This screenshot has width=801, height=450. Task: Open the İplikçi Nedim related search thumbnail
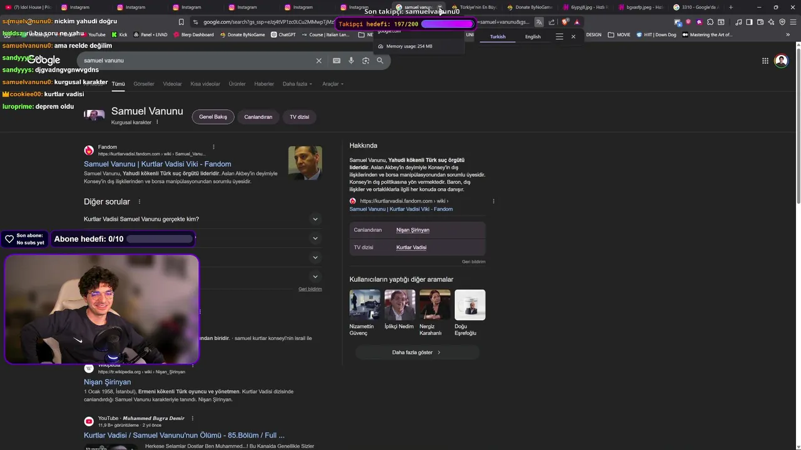pyautogui.click(x=400, y=304)
